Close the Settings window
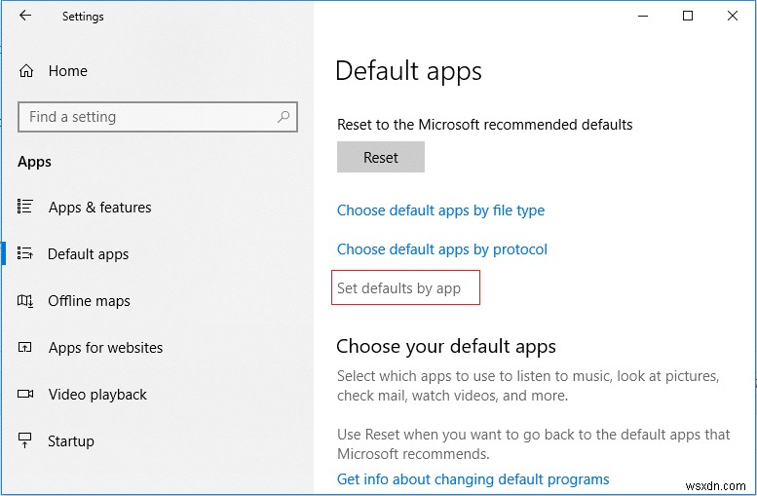Image resolution: width=757 pixels, height=496 pixels. [x=733, y=16]
